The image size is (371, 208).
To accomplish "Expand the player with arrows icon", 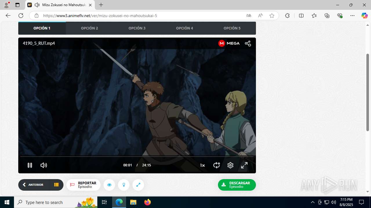I will pyautogui.click(x=138, y=185).
